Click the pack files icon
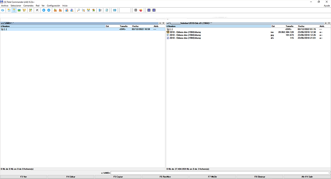This screenshot has width=331, height=179. click(55, 10)
